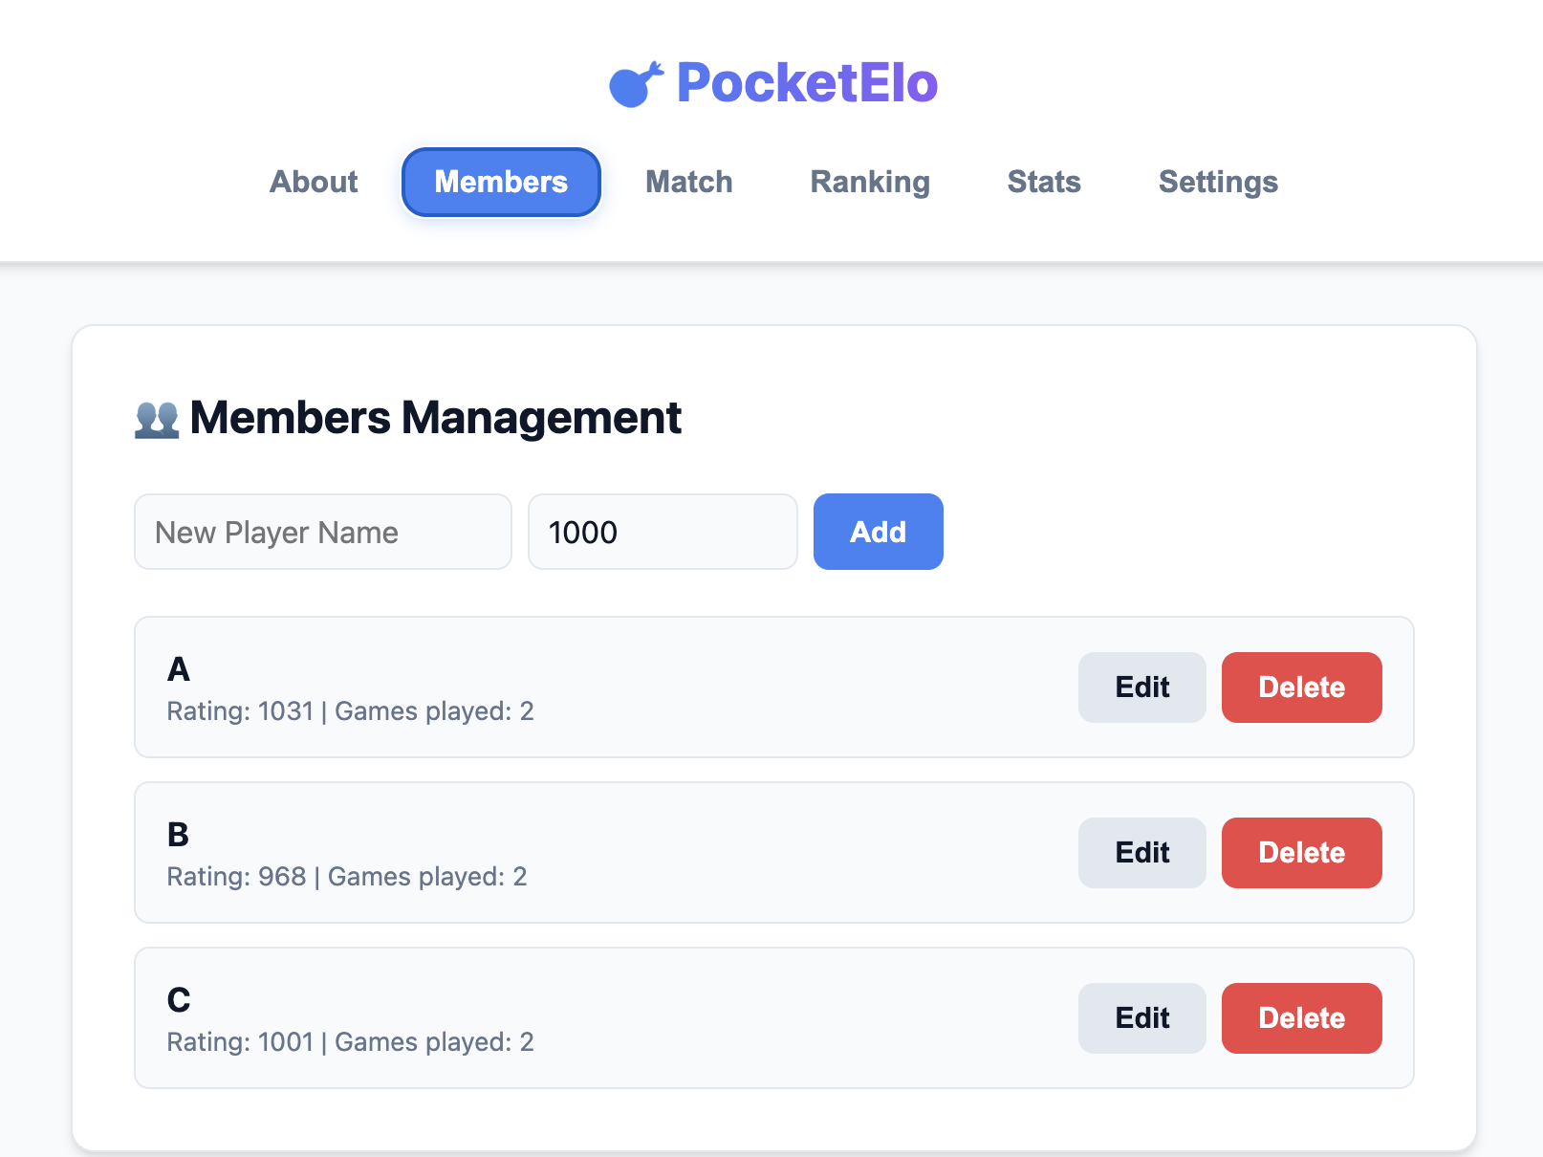Edit player B
Image resolution: width=1543 pixels, height=1157 pixels.
[x=1141, y=853]
